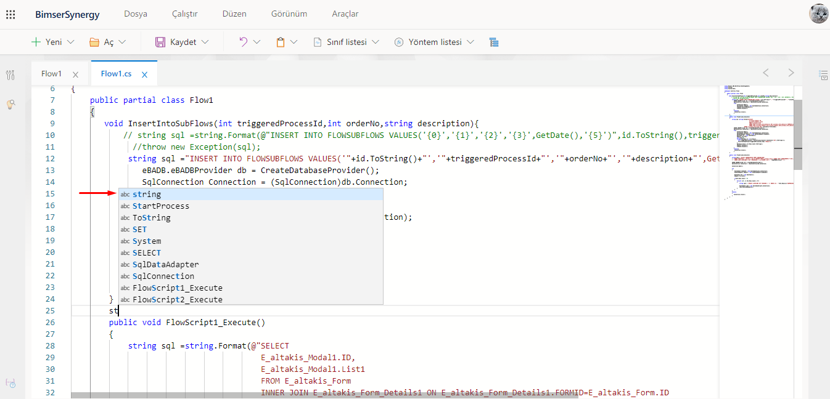Open the Yöntem listesi dropdown
Image resolution: width=830 pixels, height=399 pixels.
pos(435,42)
